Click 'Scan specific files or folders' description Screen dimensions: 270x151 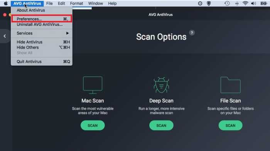[230, 111]
